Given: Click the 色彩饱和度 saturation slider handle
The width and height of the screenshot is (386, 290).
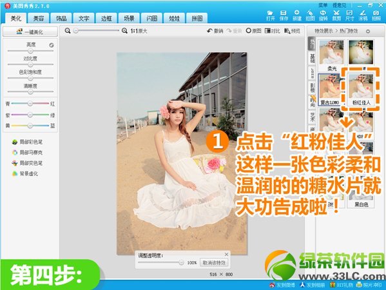Looking at the screenshot, I should pyautogui.click(x=30, y=78).
